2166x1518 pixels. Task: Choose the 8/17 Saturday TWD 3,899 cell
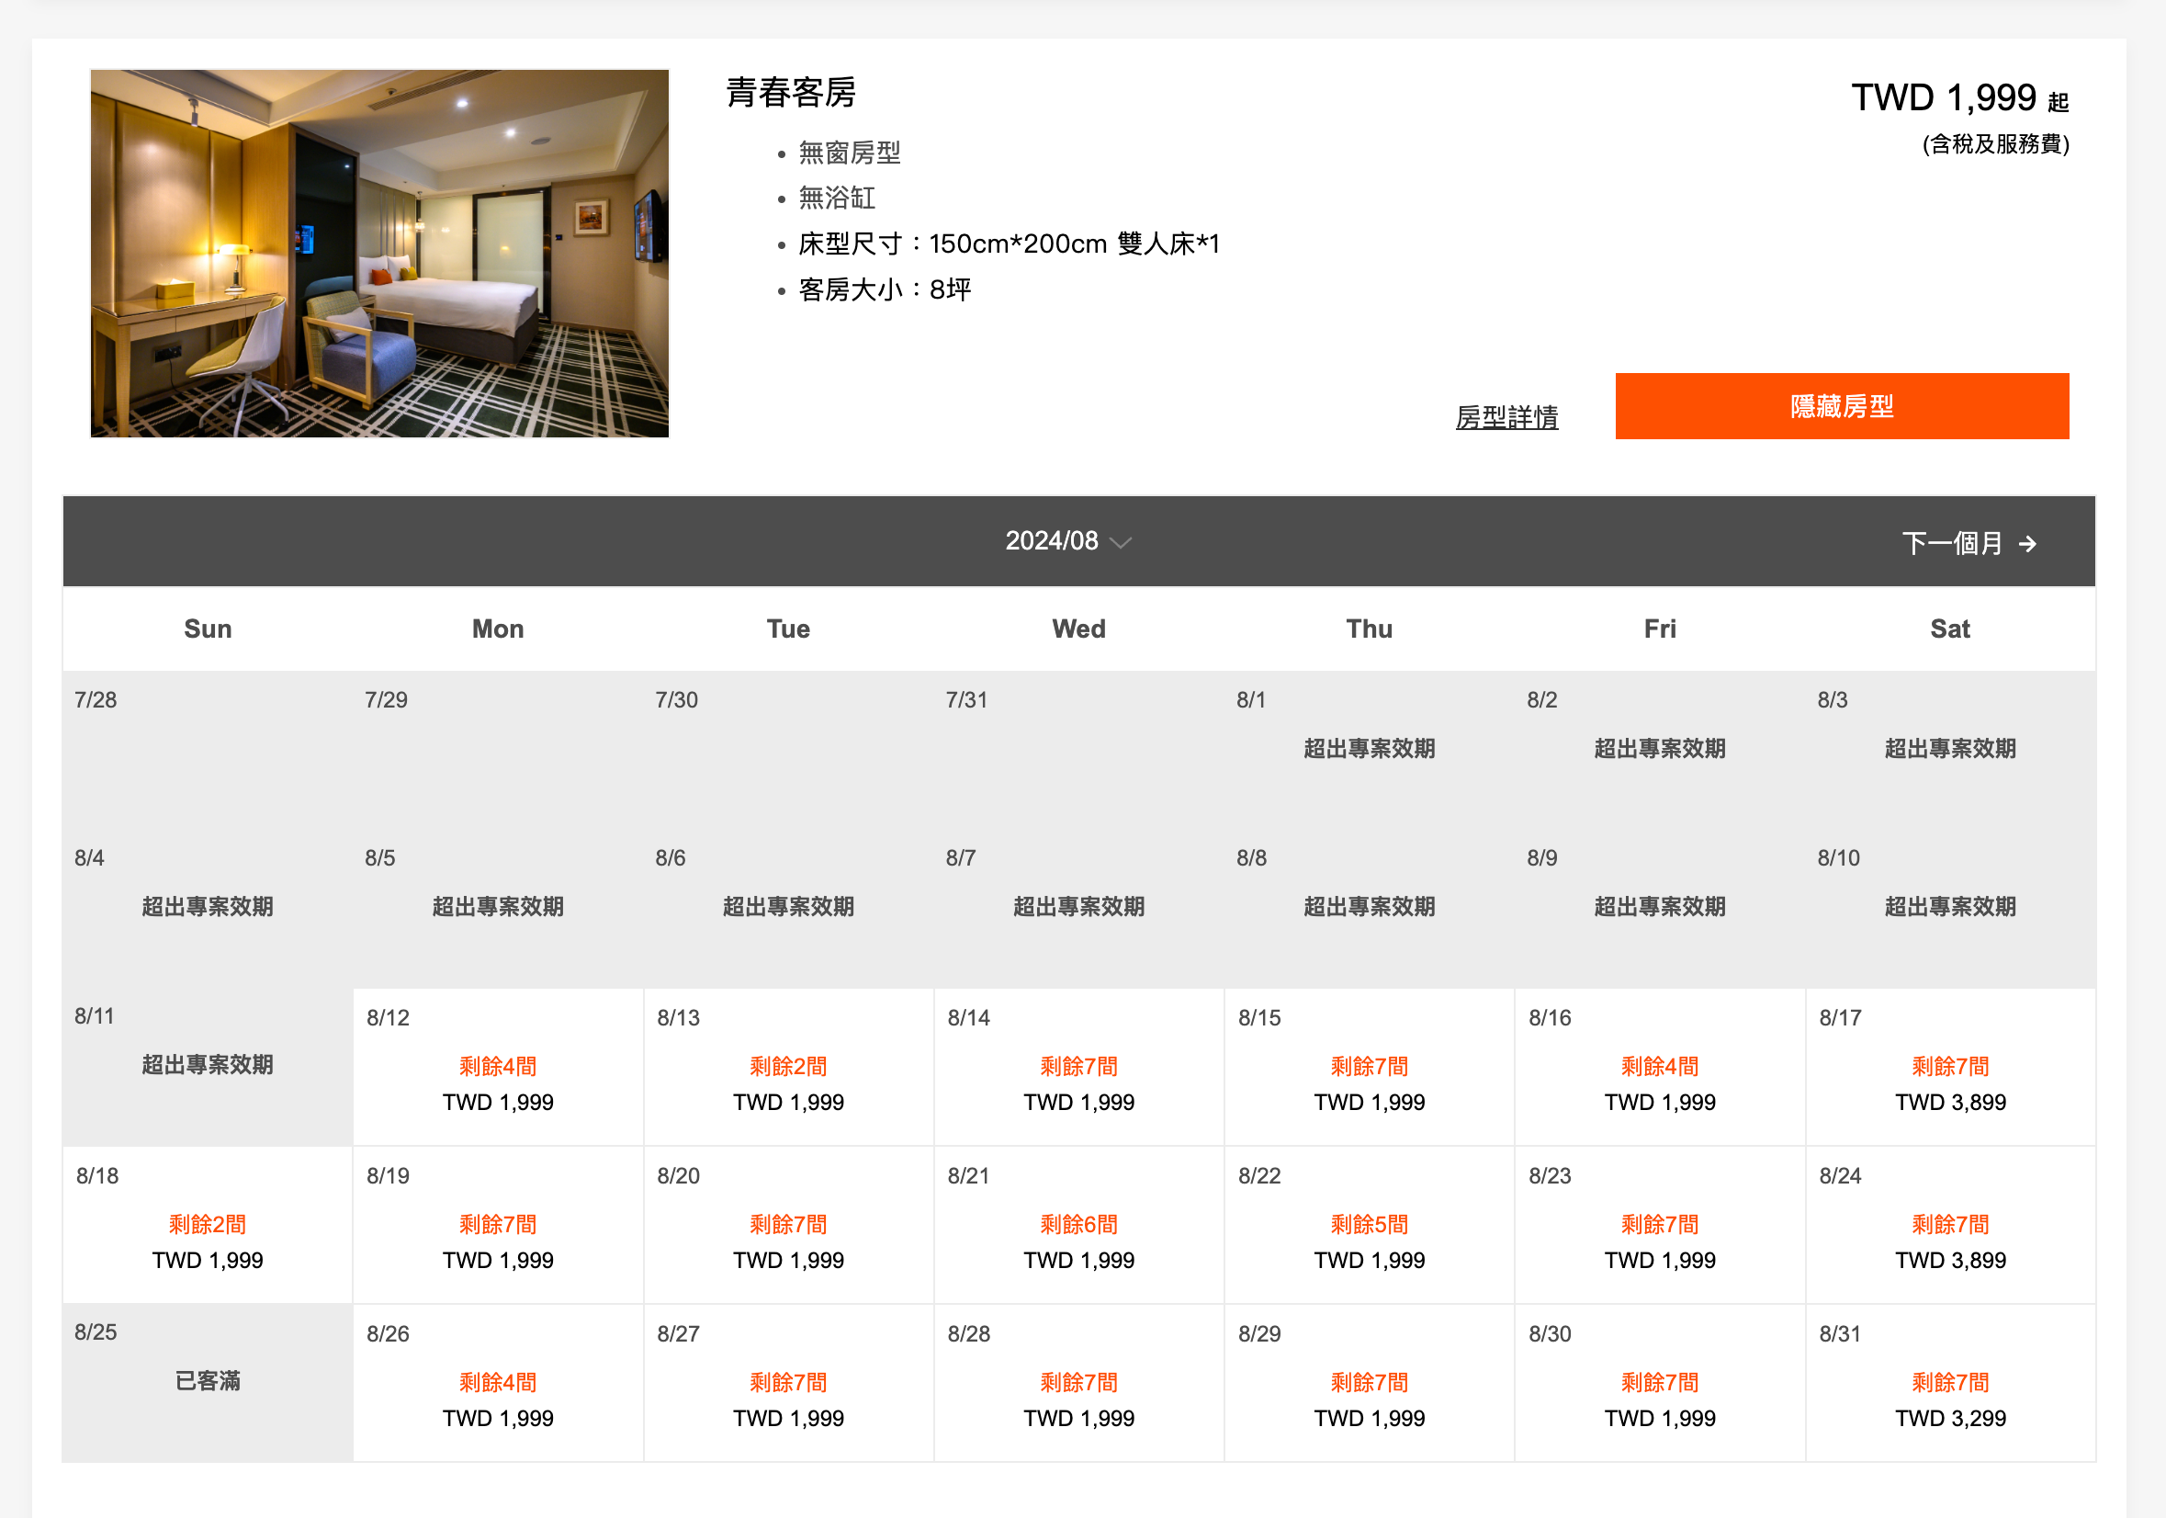pyautogui.click(x=1949, y=1067)
